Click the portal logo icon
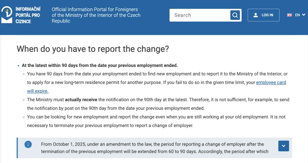This screenshot has height=163, width=308. point(7,15)
